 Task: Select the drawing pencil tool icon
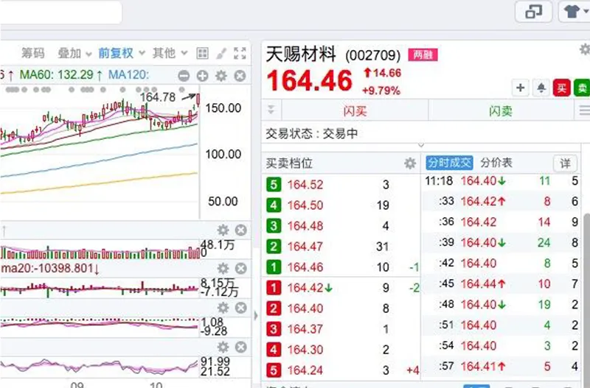(221, 53)
